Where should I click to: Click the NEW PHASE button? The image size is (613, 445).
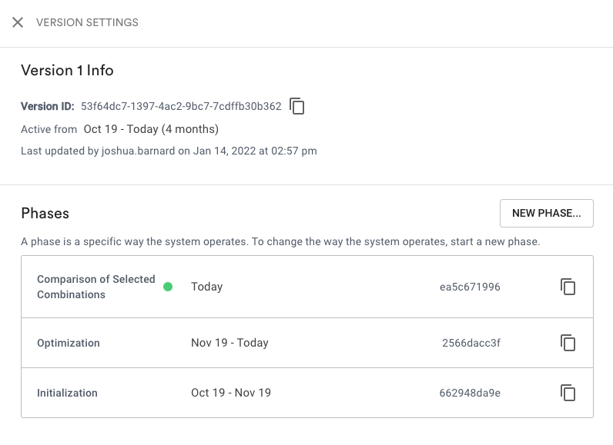click(547, 214)
